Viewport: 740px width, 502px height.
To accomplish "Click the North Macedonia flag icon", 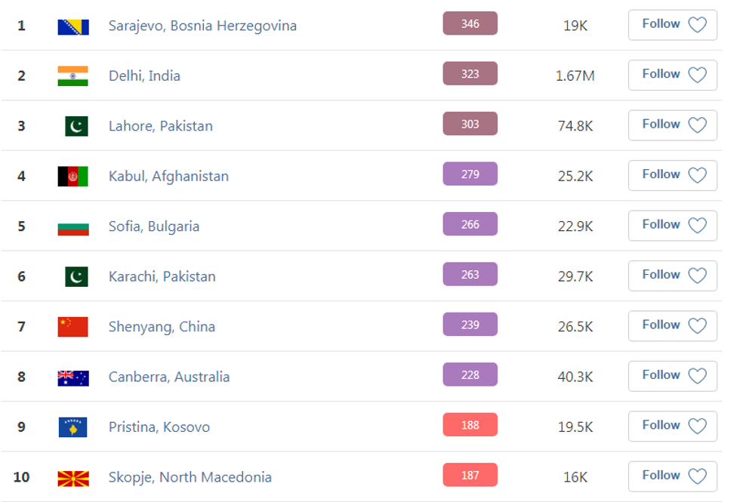I will [x=73, y=478].
